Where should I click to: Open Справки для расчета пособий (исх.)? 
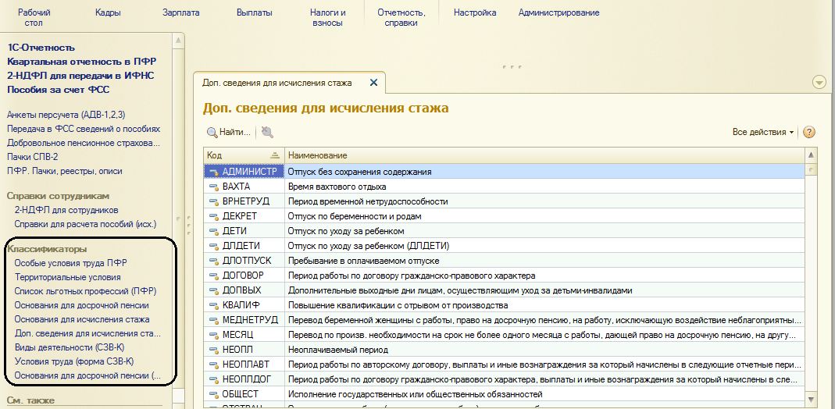click(x=85, y=224)
